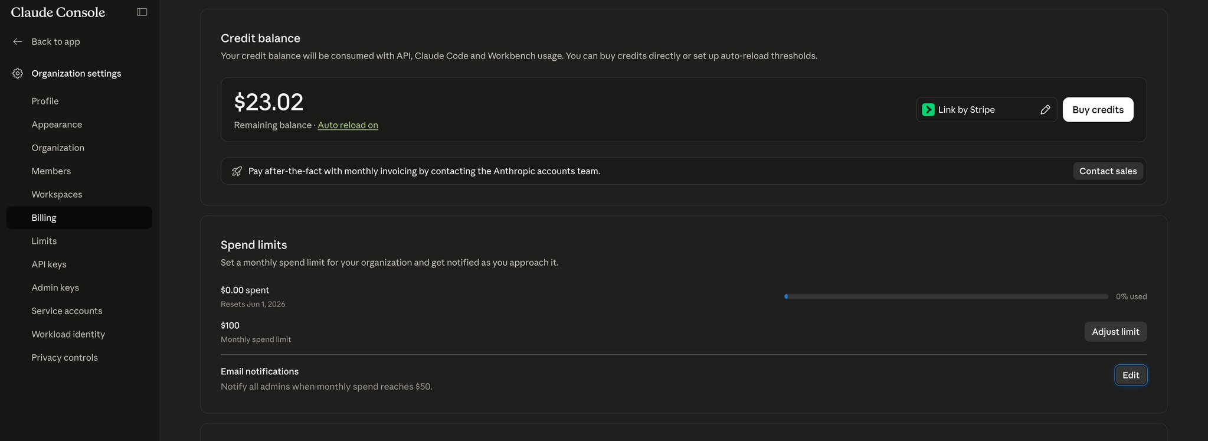
Task: Click the green Link by Stripe logo
Action: pos(928,110)
